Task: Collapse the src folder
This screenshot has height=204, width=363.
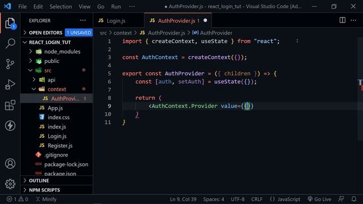Action: tap(48, 70)
